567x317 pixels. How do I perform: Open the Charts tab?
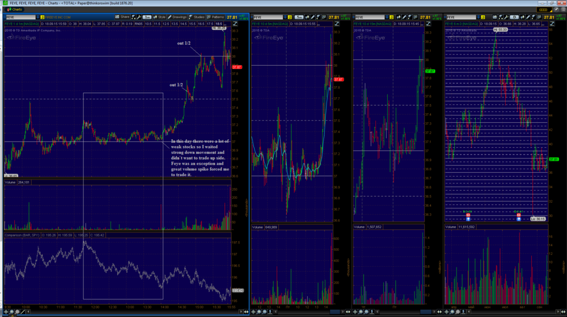(x=15, y=10)
